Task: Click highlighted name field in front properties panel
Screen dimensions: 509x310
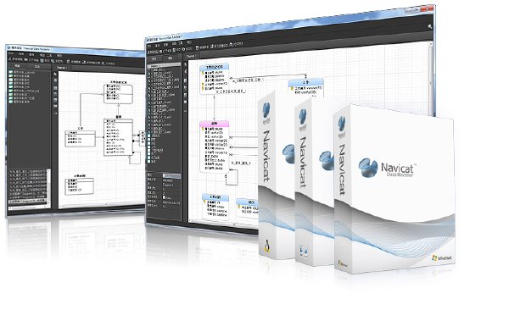Action: point(171,176)
